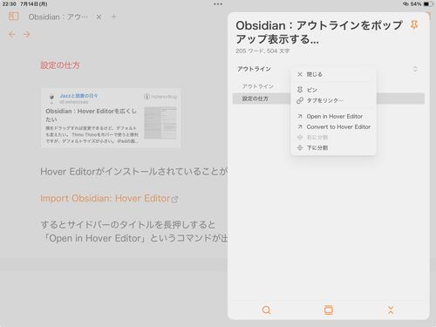436x327 pixels.
Task: Select 設定の仕方 outline item
Action: pyautogui.click(x=255, y=99)
